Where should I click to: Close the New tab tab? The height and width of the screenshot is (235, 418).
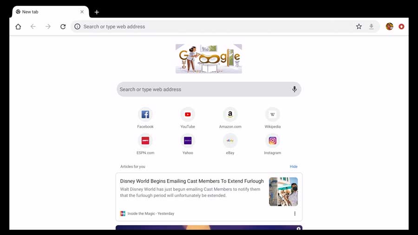82,12
